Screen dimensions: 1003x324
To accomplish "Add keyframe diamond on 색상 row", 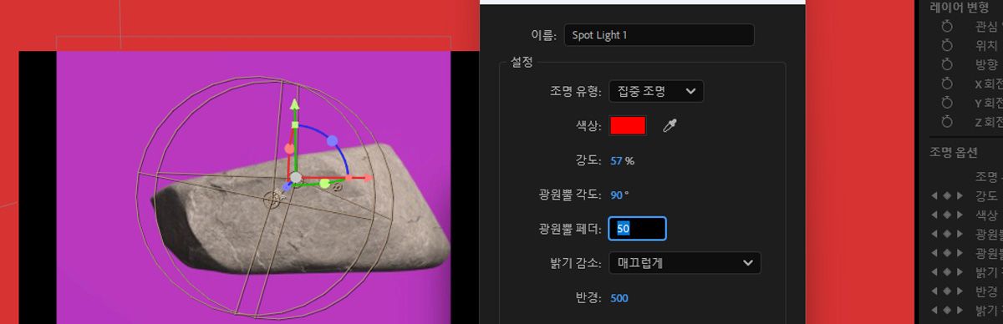I will coord(947,215).
